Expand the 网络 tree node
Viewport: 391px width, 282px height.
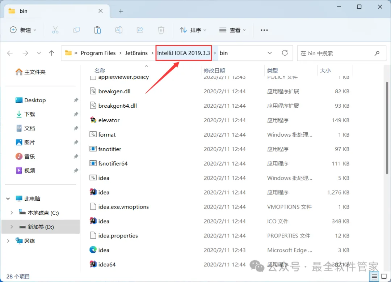tap(8, 241)
